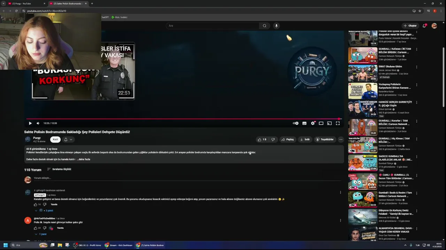Open options for SWAT Okuluna Gittim
The width and height of the screenshot is (446, 250).
coord(416,67)
